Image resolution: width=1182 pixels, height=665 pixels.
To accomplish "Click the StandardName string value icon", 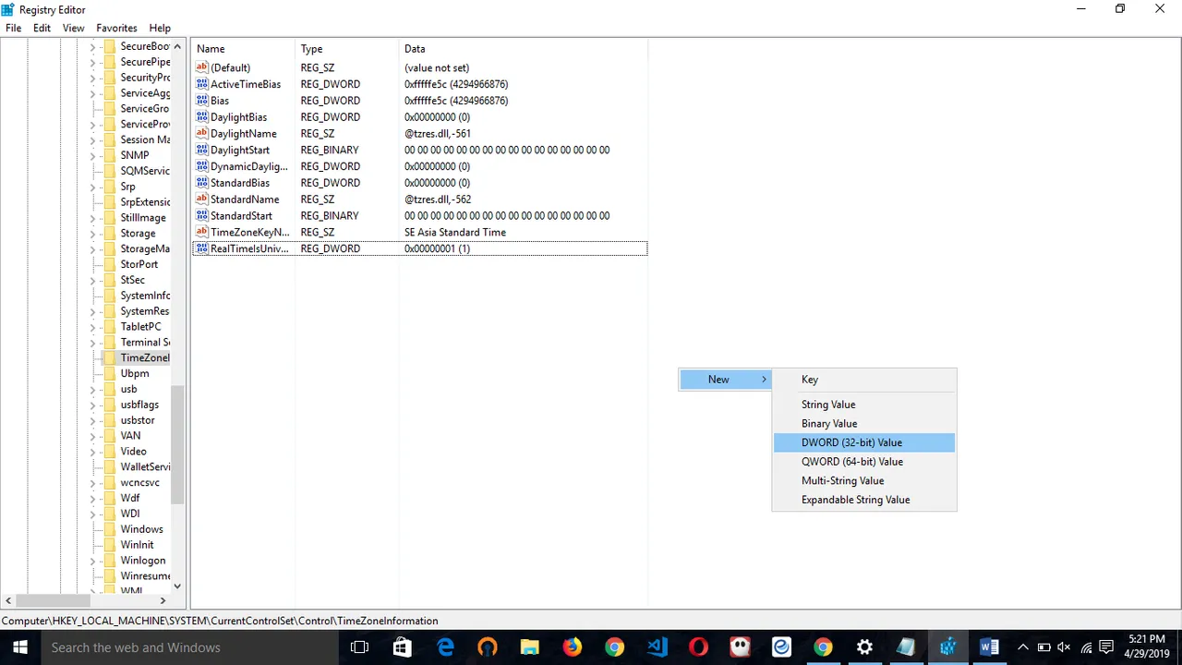I will tap(202, 199).
